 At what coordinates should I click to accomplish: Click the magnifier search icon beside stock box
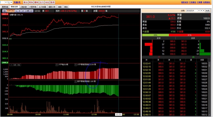(8, 2)
